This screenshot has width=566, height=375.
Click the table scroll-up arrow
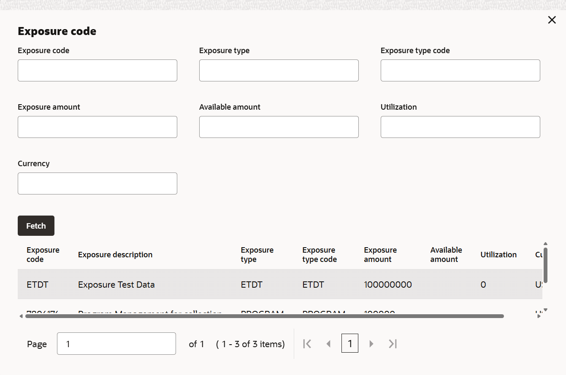[545, 244]
